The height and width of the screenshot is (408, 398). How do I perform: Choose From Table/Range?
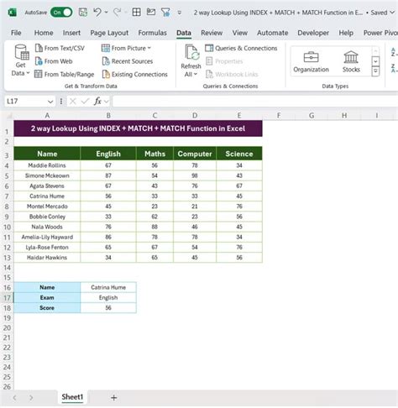click(x=64, y=74)
